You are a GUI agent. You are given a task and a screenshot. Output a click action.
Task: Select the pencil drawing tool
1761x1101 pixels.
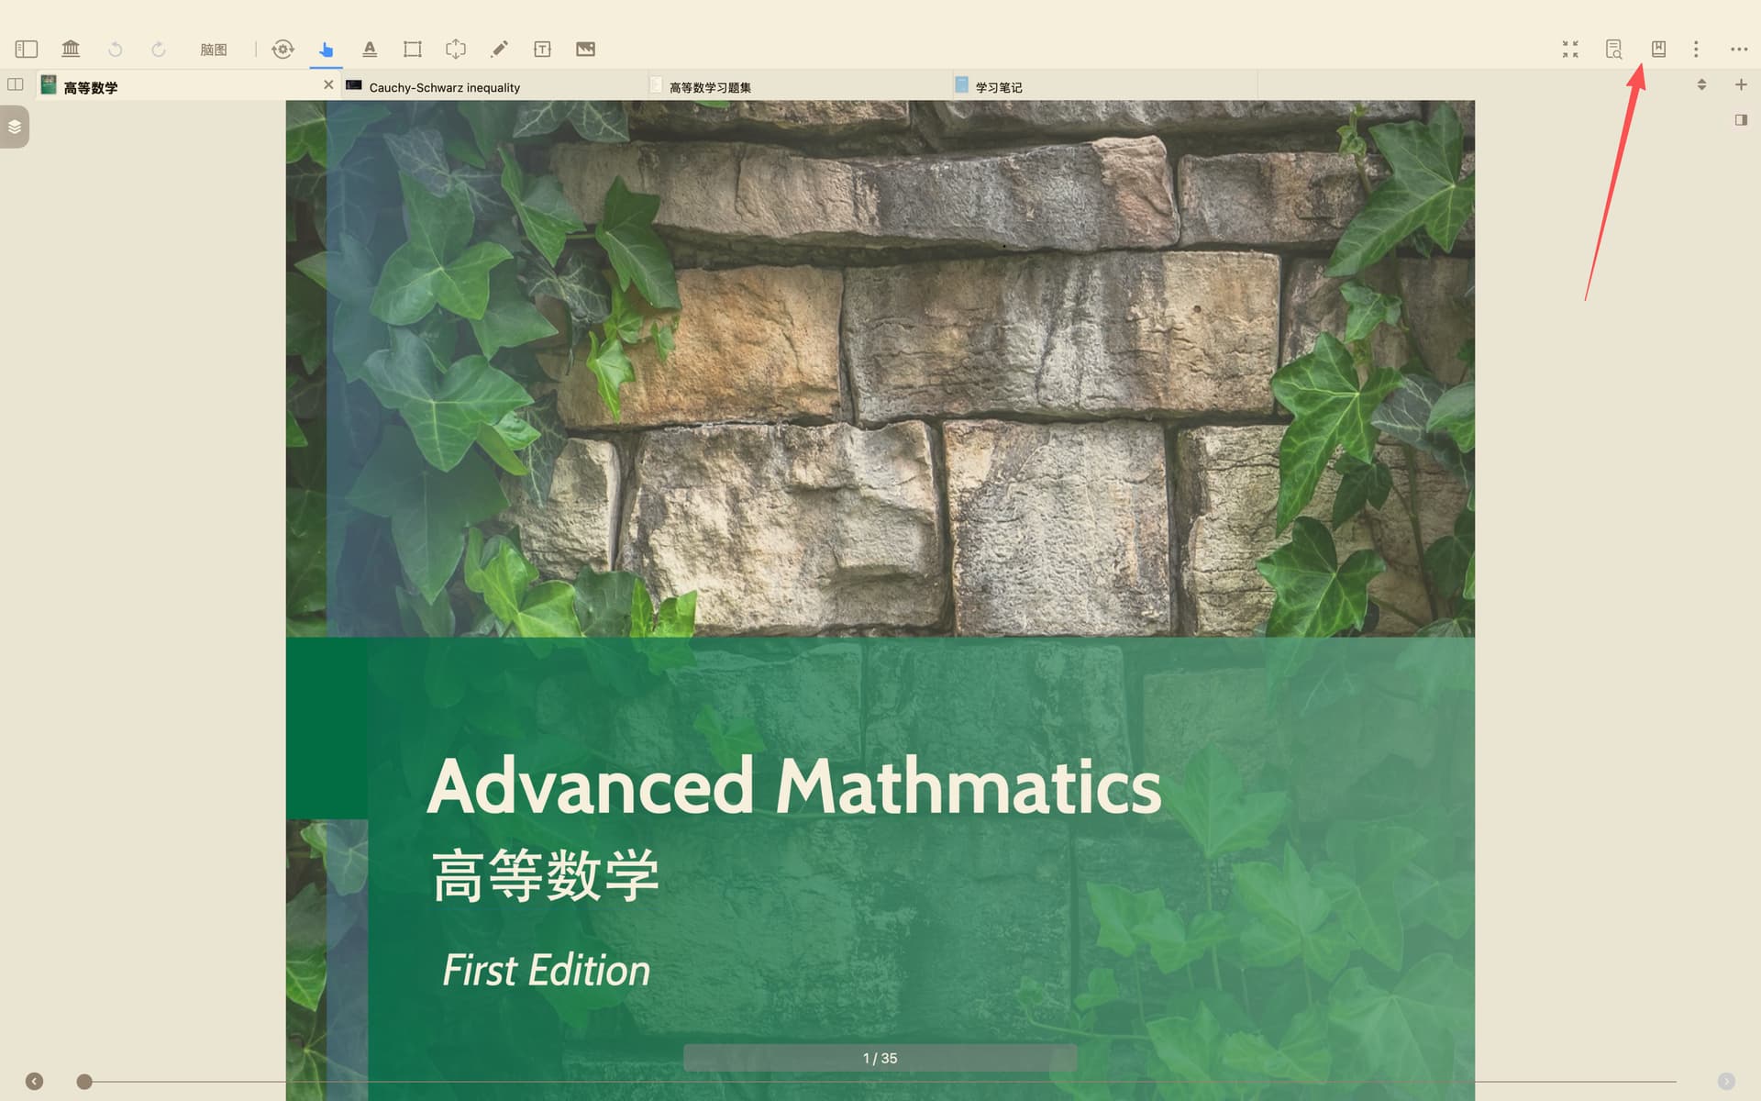499,50
